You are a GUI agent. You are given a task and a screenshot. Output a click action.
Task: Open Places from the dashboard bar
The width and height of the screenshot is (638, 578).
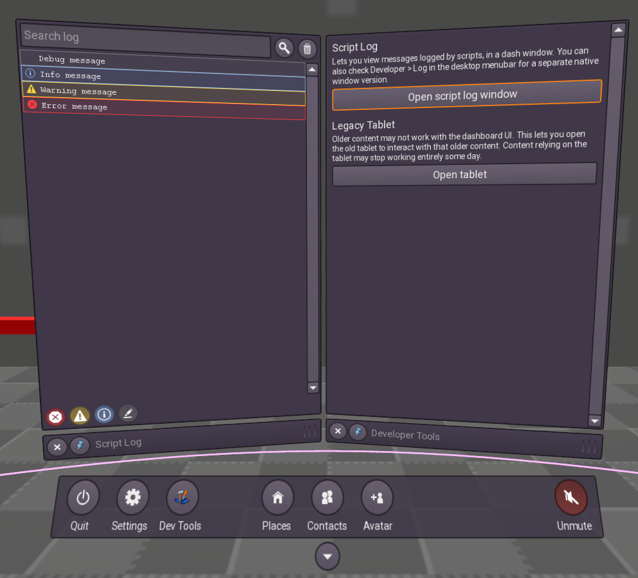[277, 497]
